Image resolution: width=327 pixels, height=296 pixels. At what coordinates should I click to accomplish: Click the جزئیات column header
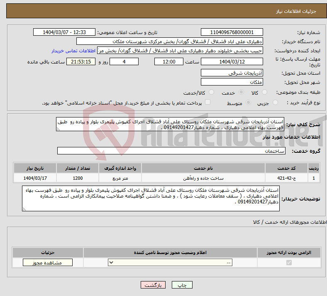click(48, 252)
